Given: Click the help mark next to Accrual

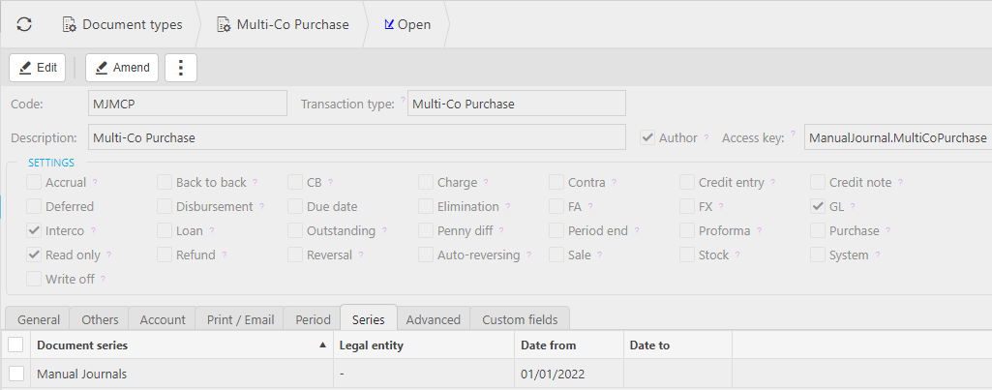Looking at the screenshot, I should tap(96, 183).
